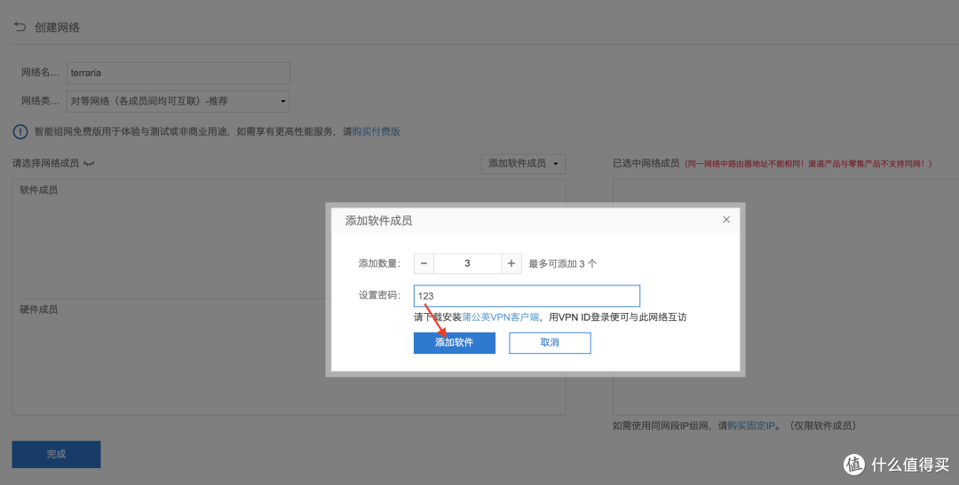
Task: Open the 购买付费版 link
Action: pyautogui.click(x=376, y=131)
